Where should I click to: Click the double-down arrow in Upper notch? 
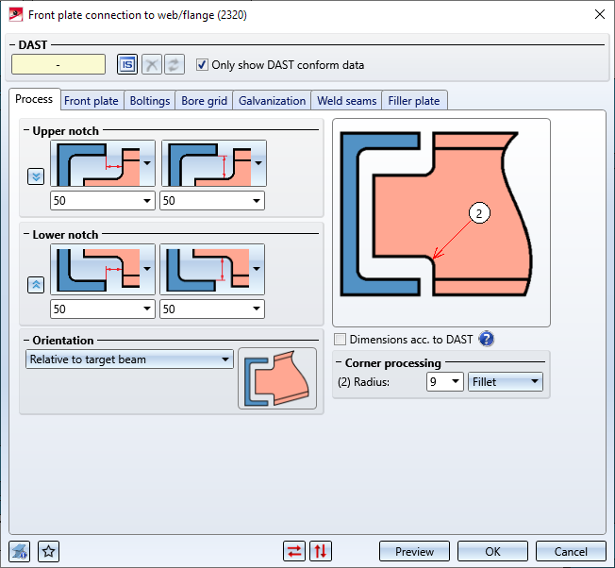click(36, 176)
